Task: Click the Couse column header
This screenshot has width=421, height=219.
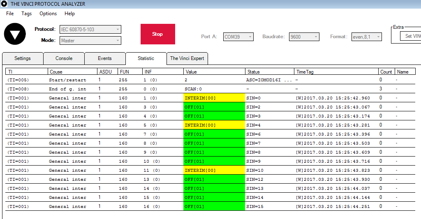Action: pos(72,71)
